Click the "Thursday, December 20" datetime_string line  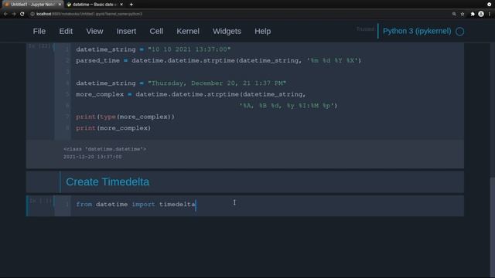pyautogui.click(x=181, y=83)
